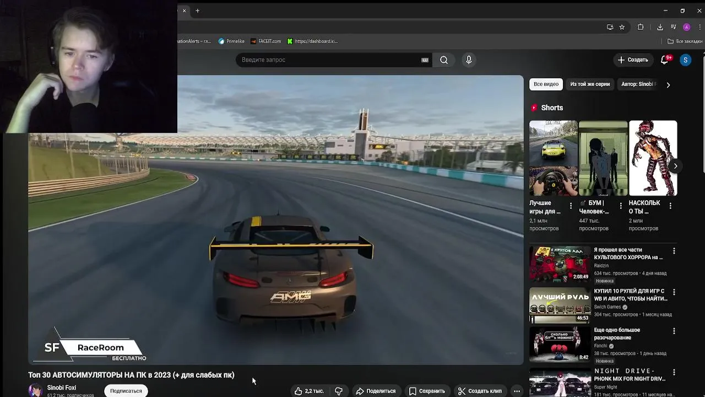Open media control icon in toolbar

(x=673, y=27)
